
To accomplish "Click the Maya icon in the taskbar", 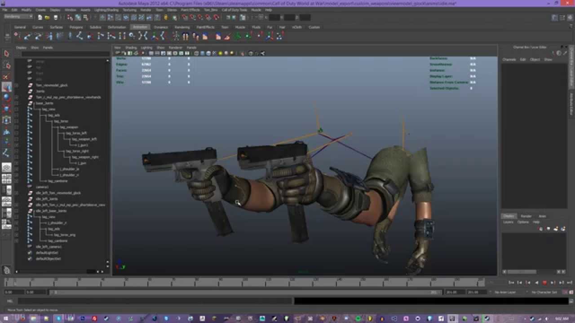I will [453, 319].
